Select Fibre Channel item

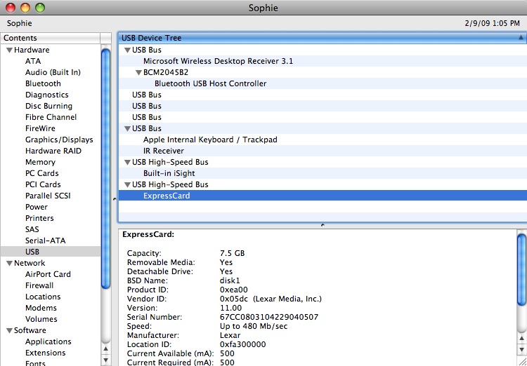[51, 117]
